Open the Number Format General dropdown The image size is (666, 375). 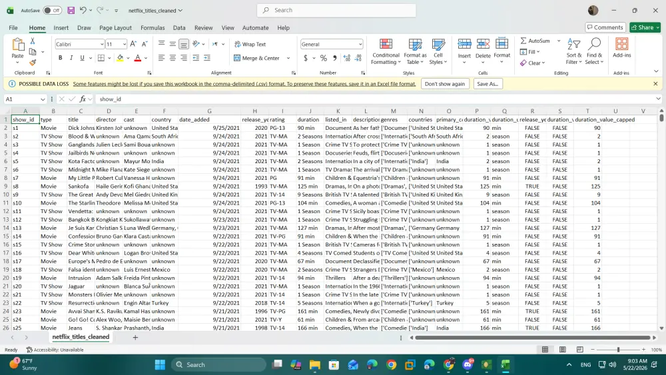point(360,44)
